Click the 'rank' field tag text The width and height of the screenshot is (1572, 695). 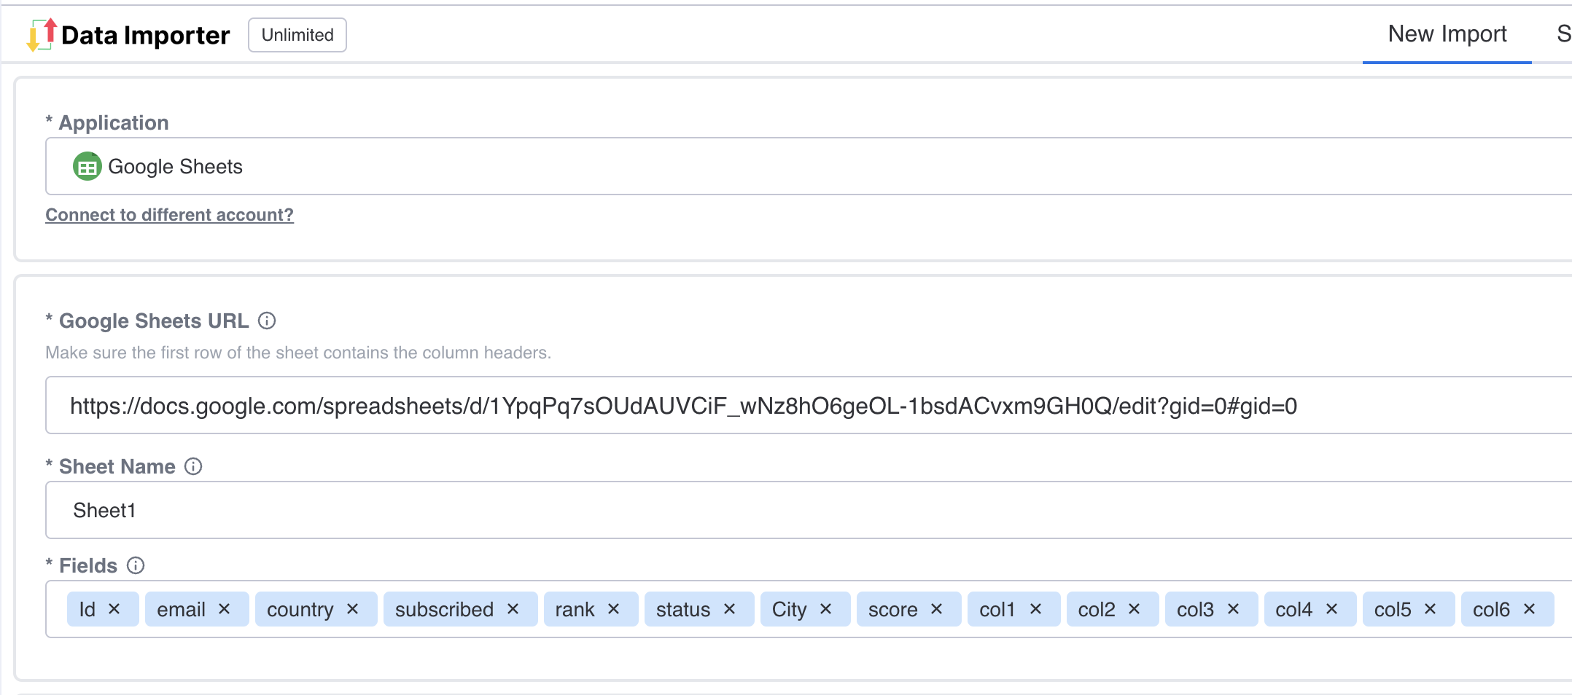pyautogui.click(x=575, y=609)
